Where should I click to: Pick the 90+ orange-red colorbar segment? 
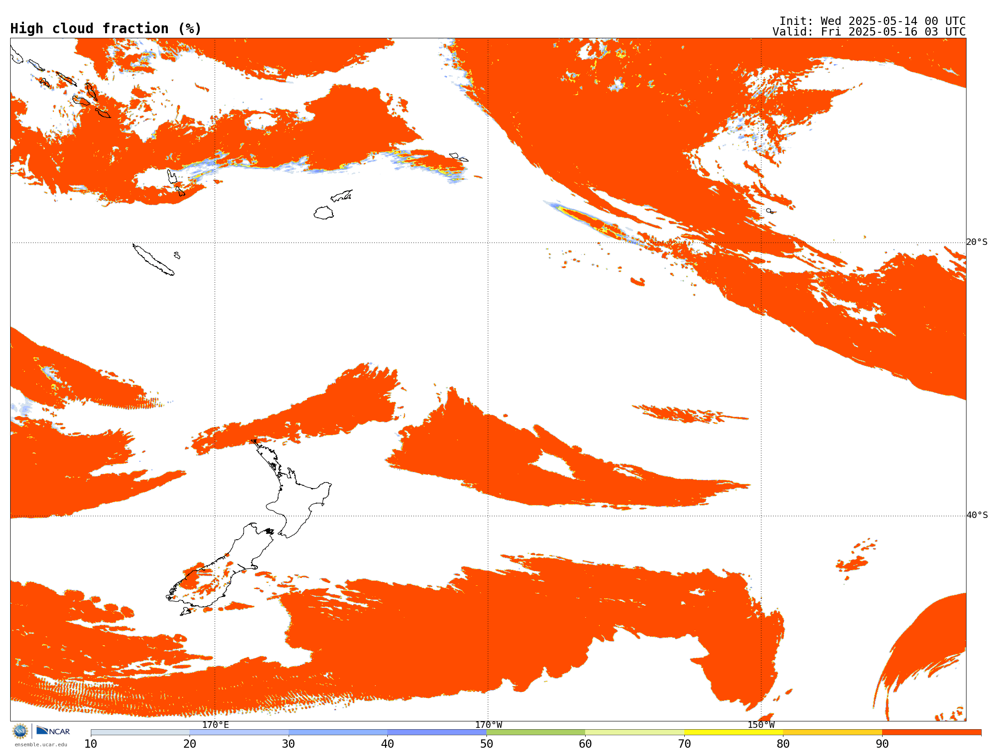tap(931, 732)
